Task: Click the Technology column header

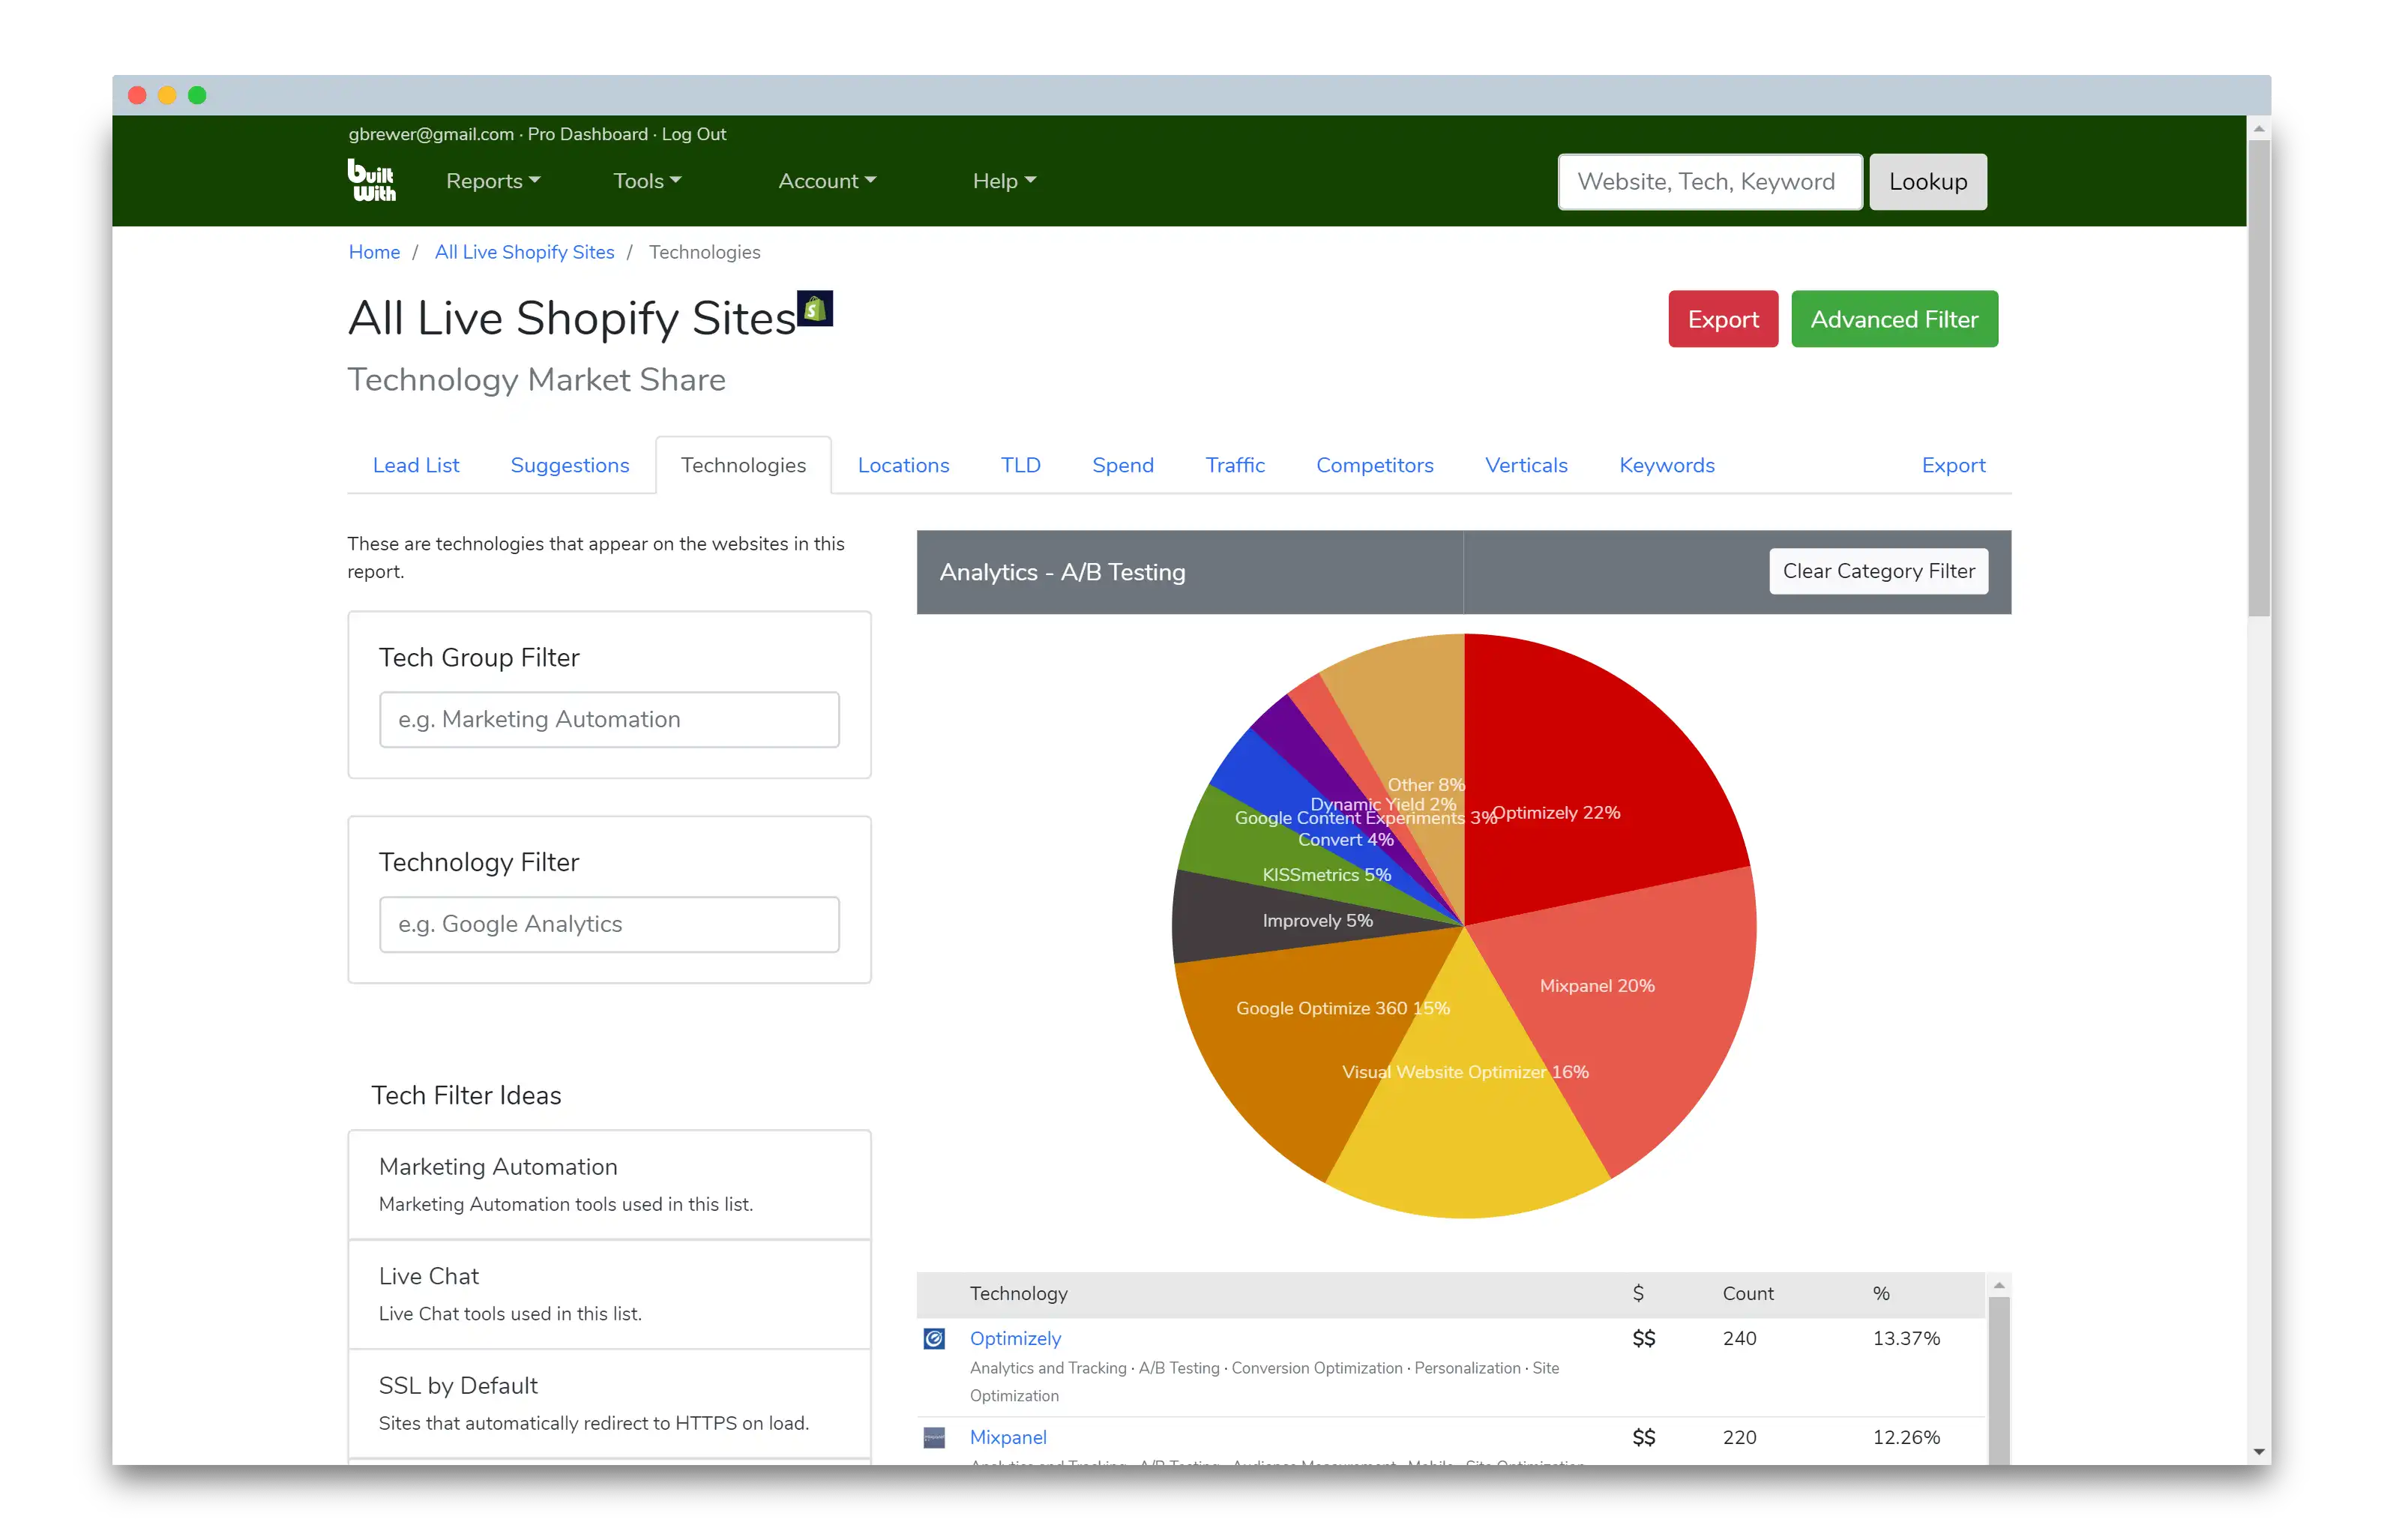Action: pyautogui.click(x=1017, y=1293)
